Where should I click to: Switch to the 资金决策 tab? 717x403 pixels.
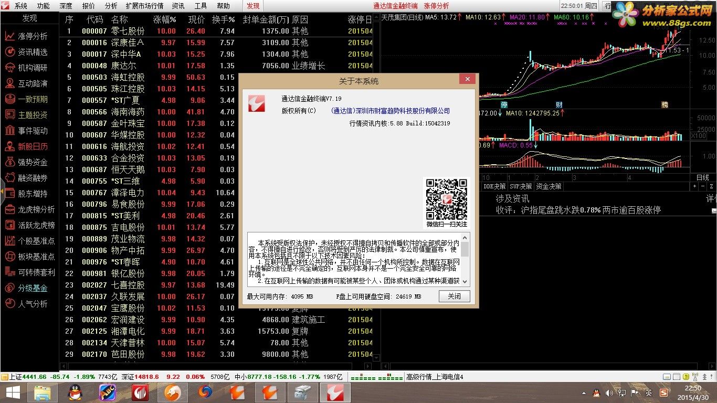[548, 186]
